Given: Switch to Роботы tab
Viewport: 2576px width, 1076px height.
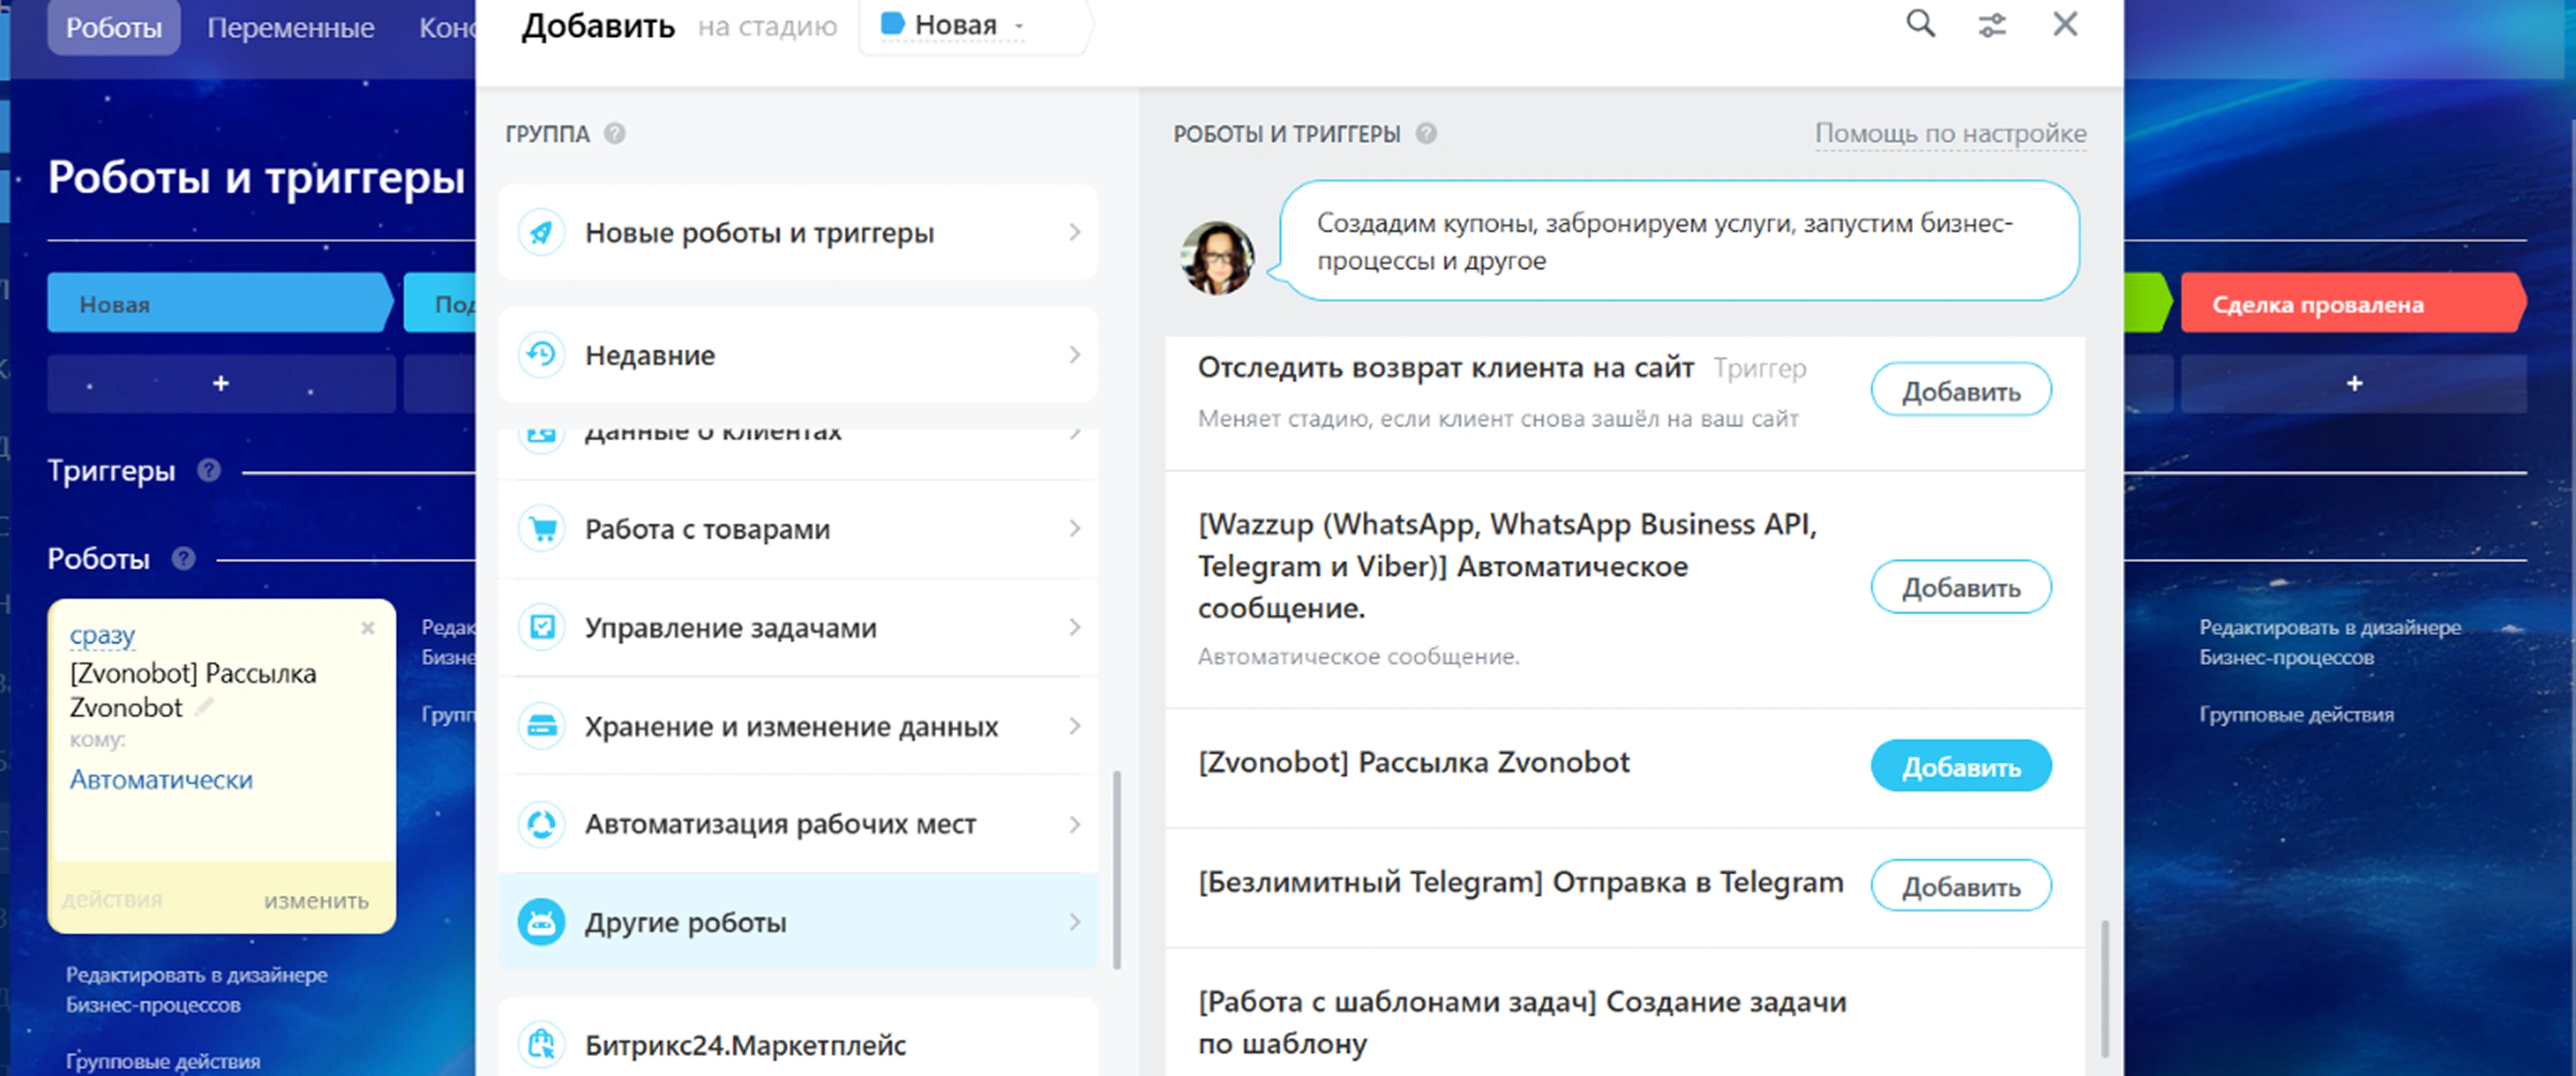Looking at the screenshot, I should (114, 27).
